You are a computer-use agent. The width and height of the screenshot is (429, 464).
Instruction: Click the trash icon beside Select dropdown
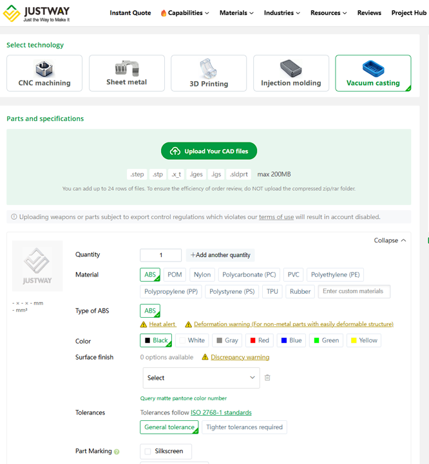click(267, 378)
